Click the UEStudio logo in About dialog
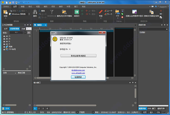170x115 pixels. tap(55, 39)
